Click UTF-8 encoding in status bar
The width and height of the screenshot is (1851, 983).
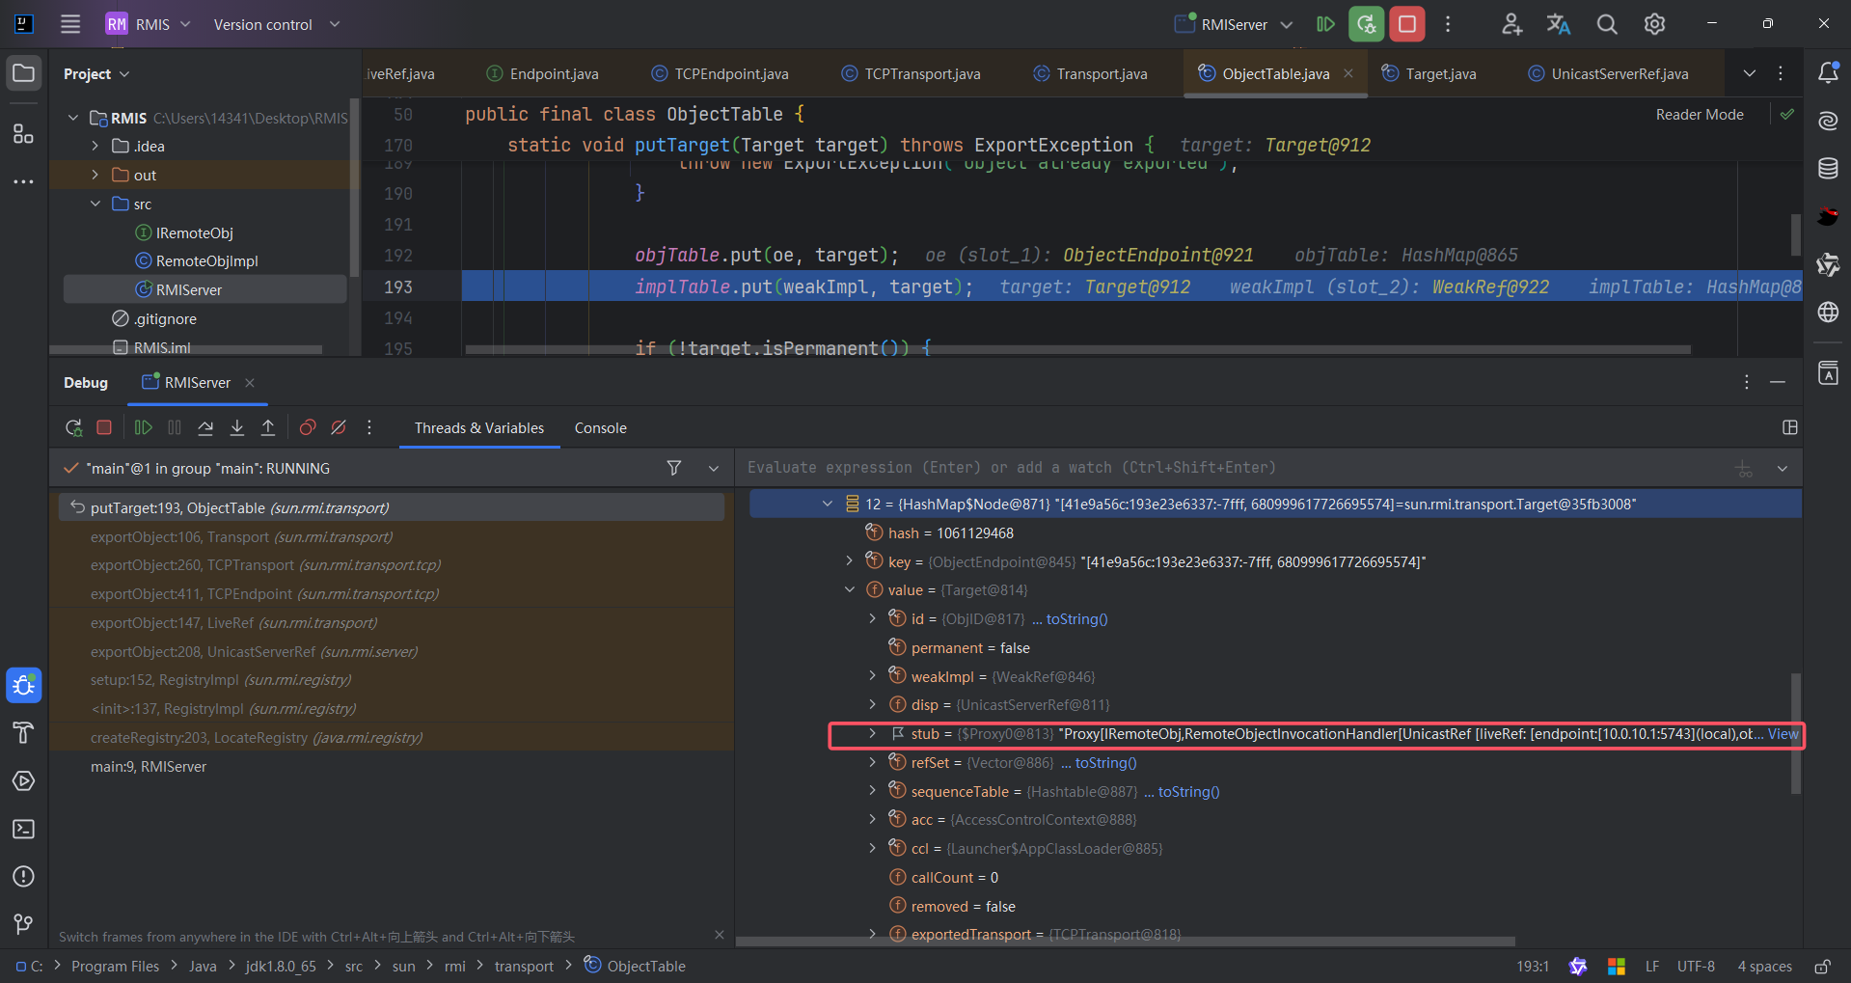click(x=1696, y=966)
